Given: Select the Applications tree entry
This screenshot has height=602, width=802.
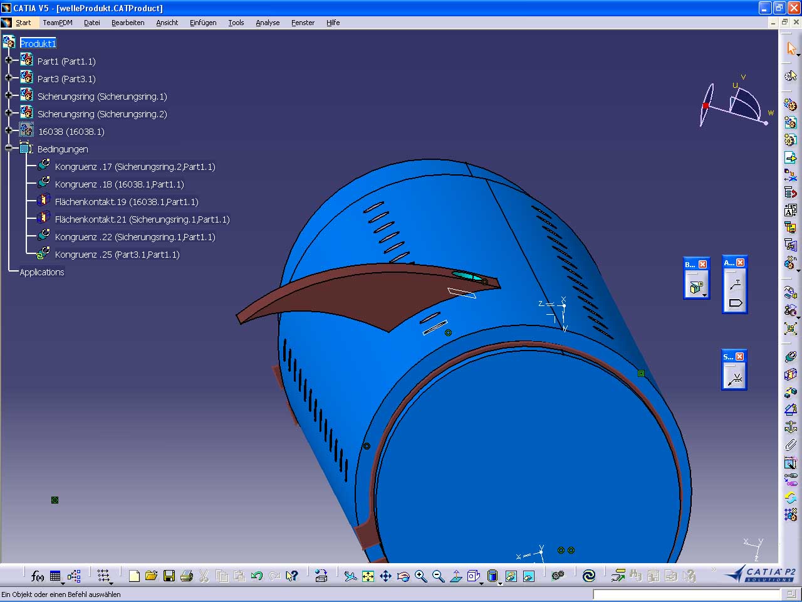Looking at the screenshot, I should [x=42, y=272].
